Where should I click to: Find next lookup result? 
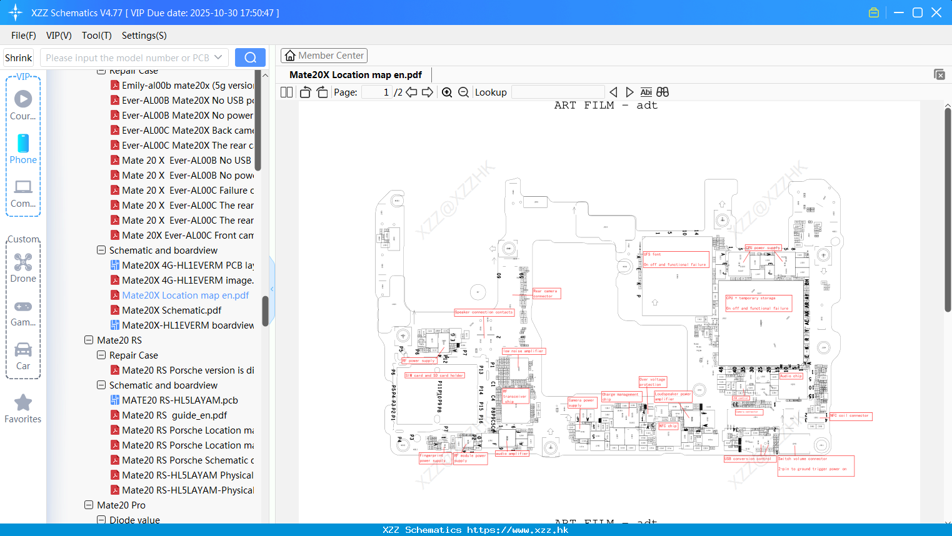click(x=629, y=92)
